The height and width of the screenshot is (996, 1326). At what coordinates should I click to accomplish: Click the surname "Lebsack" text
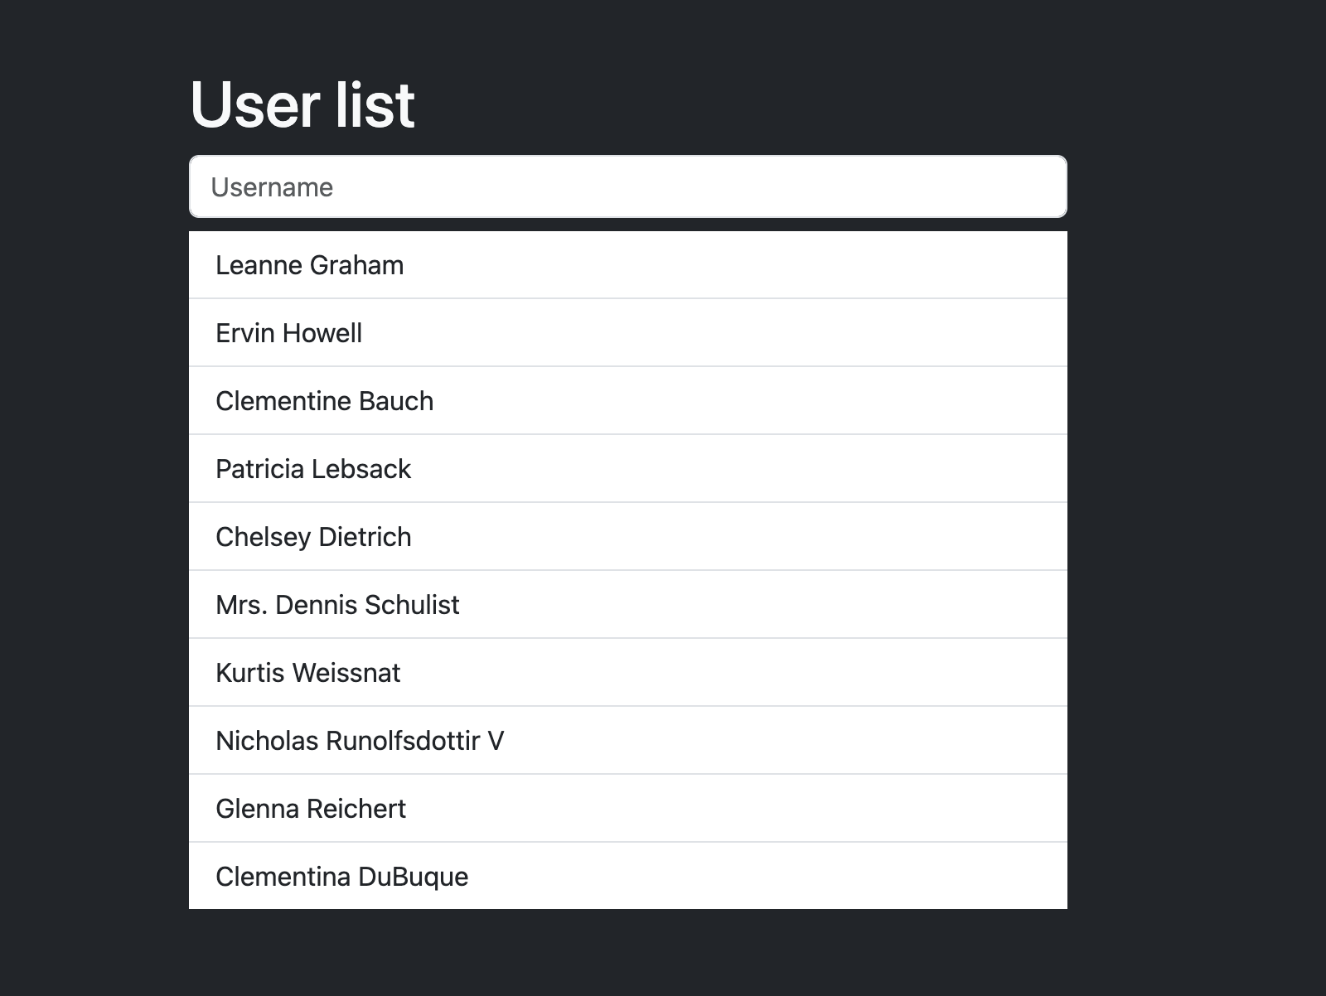361,470
